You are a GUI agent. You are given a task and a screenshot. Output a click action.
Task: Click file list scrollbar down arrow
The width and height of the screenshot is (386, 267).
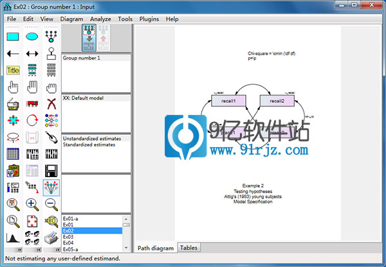point(126,248)
